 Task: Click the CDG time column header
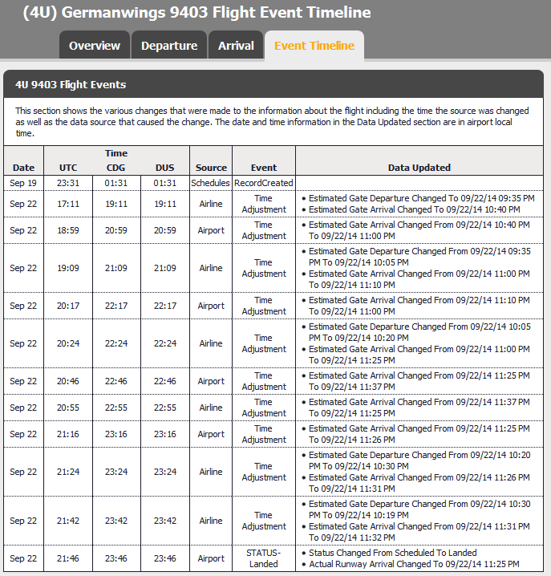[x=116, y=168]
